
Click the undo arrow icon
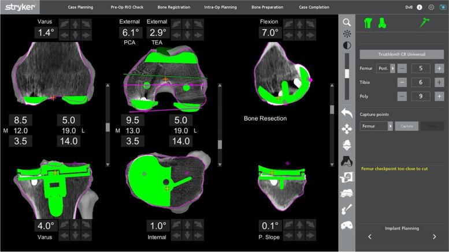click(x=347, y=112)
